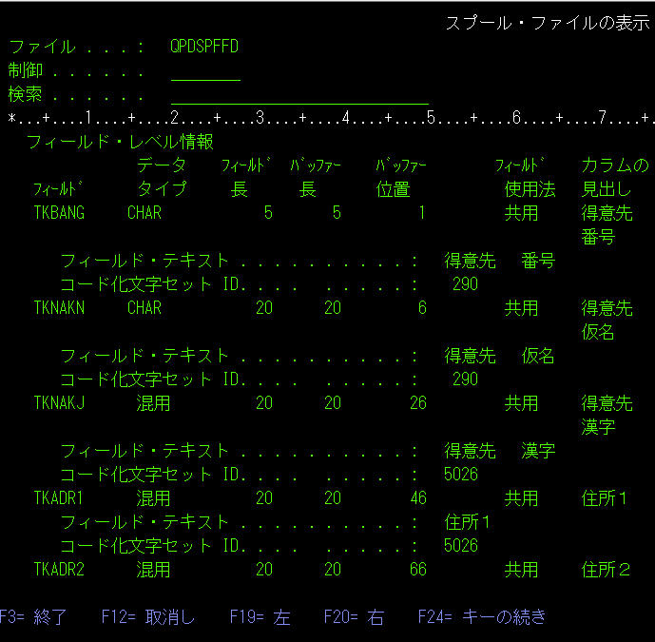Click field length 5 in TKBANG row
Screen dimensions: 655x642
(x=268, y=213)
